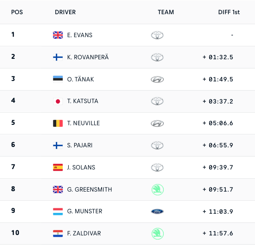Image resolution: width=255 pixels, height=245 pixels.
Task: Click the Japanese flag beside T. Katsuta
Action: [x=58, y=101]
